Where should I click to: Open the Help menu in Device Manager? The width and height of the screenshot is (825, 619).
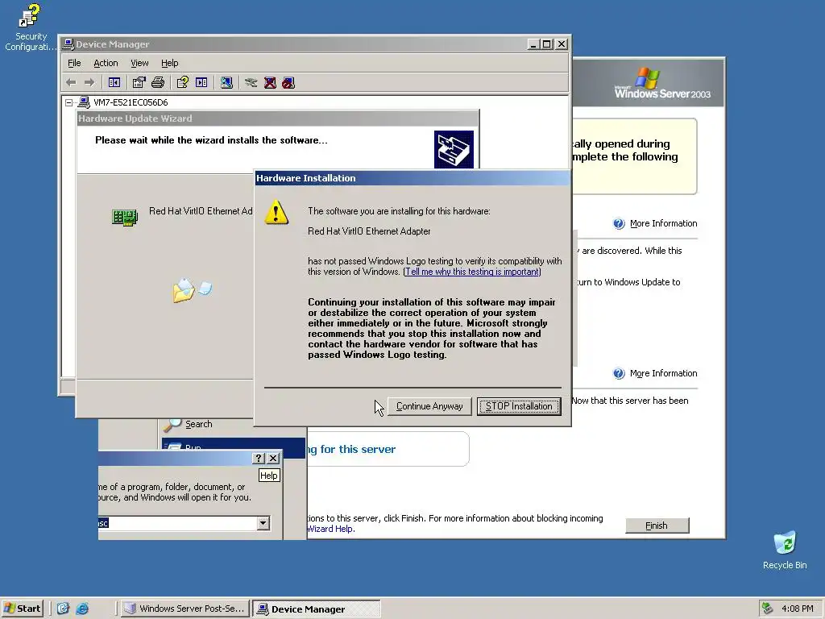pos(169,63)
